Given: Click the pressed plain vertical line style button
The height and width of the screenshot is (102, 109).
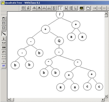Looking at the screenshot, I should pyautogui.click(x=60, y=8).
